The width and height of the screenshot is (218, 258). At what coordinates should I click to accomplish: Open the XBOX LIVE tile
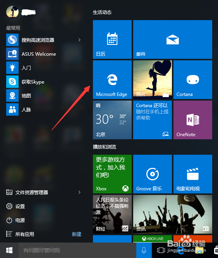[153, 239]
